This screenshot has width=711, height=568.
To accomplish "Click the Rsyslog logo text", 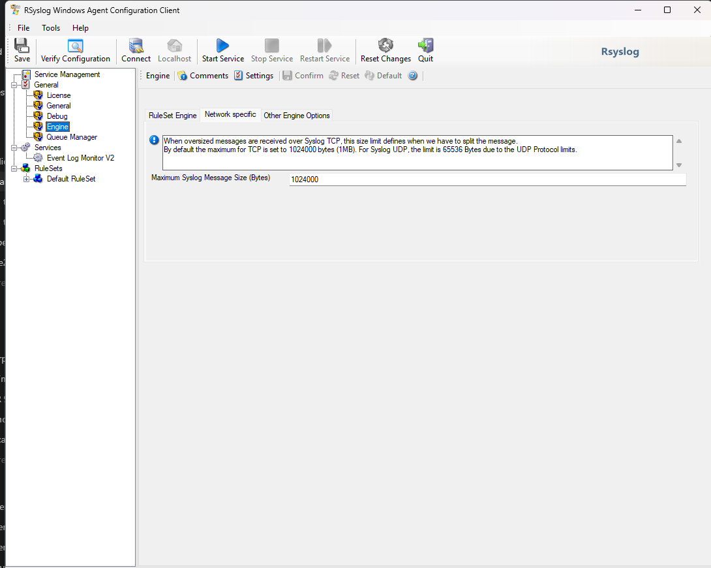I will coord(620,52).
